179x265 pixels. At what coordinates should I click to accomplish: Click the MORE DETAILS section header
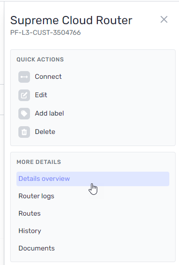(39, 162)
